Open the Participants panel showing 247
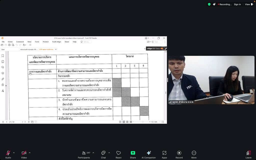 pos(84,154)
